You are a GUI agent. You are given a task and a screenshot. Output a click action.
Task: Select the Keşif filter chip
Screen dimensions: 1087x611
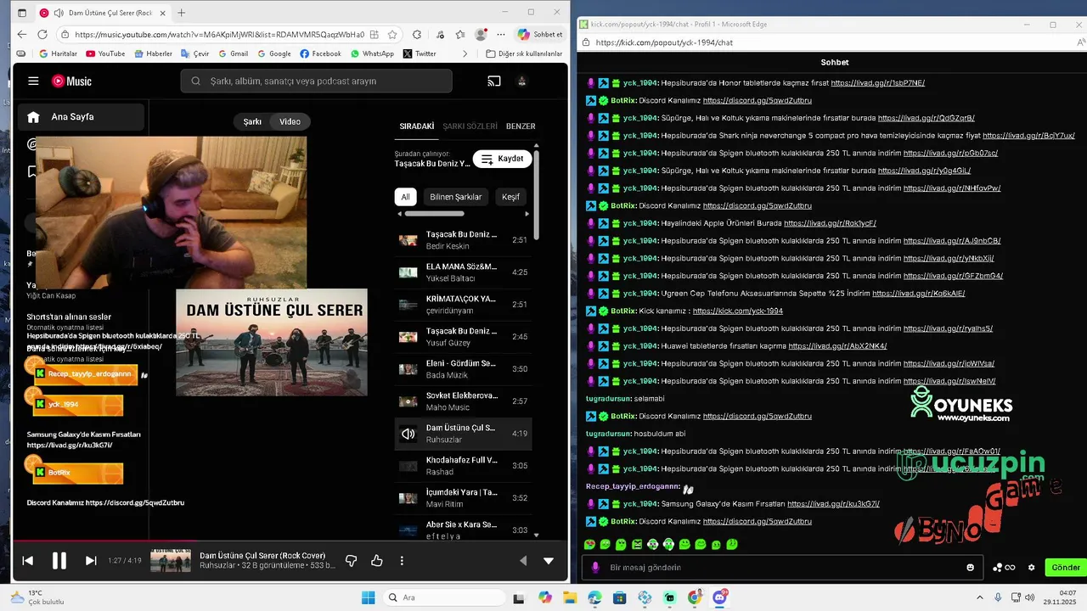(510, 197)
